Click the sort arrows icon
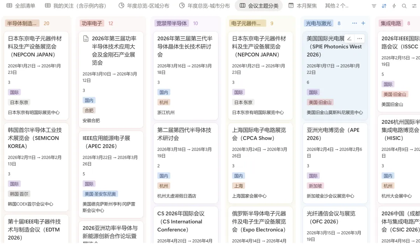The height and width of the screenshot is (244, 420). pyautogui.click(x=384, y=5)
